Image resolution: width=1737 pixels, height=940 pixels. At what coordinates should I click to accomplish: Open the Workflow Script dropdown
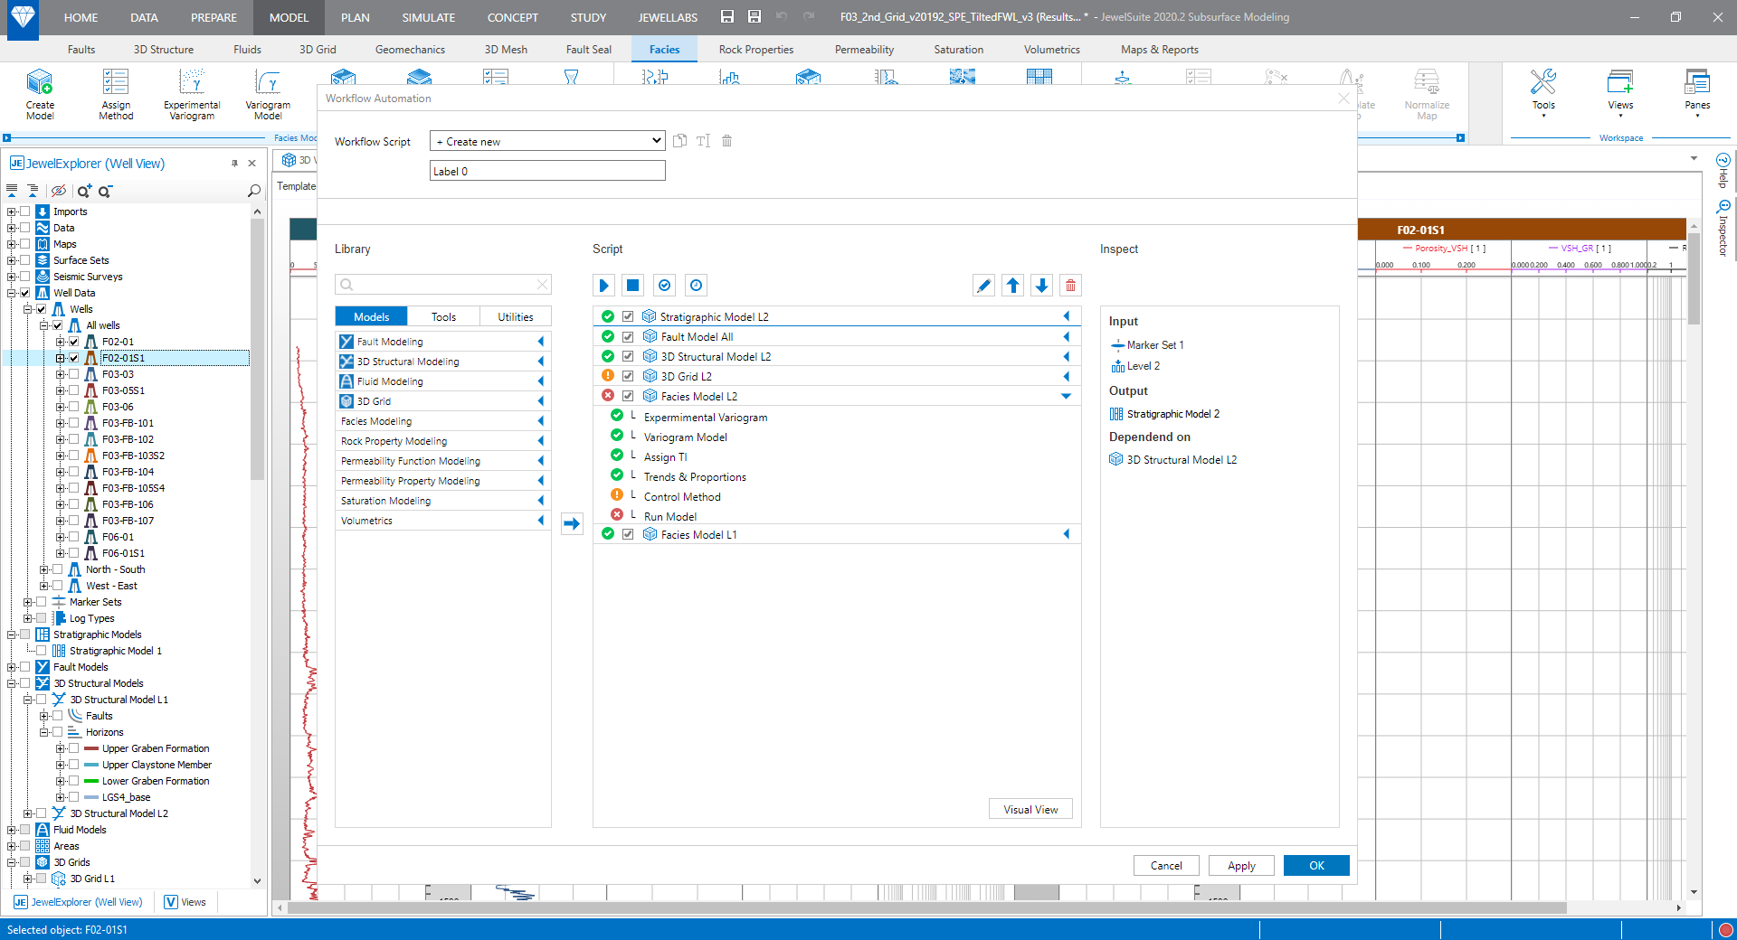[x=547, y=141]
